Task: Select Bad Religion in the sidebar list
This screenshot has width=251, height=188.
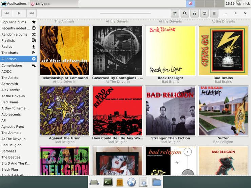Action: (x=18, y=145)
